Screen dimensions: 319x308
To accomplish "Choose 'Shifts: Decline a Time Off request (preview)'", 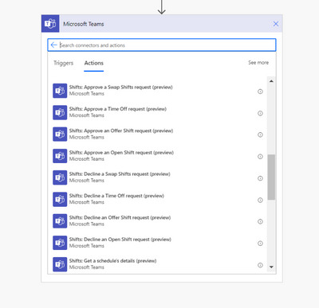I will (x=116, y=196).
